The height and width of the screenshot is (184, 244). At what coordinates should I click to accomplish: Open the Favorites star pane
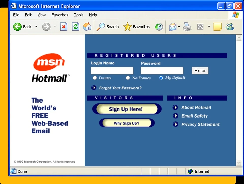pyautogui.click(x=136, y=27)
